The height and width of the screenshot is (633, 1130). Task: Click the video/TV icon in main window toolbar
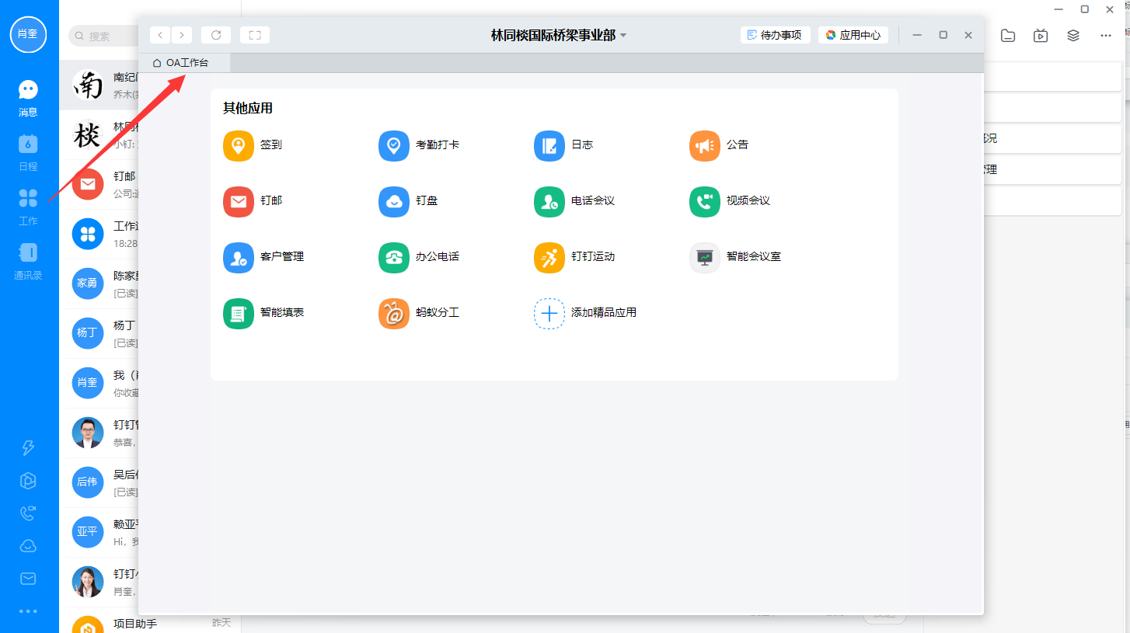pos(1041,35)
